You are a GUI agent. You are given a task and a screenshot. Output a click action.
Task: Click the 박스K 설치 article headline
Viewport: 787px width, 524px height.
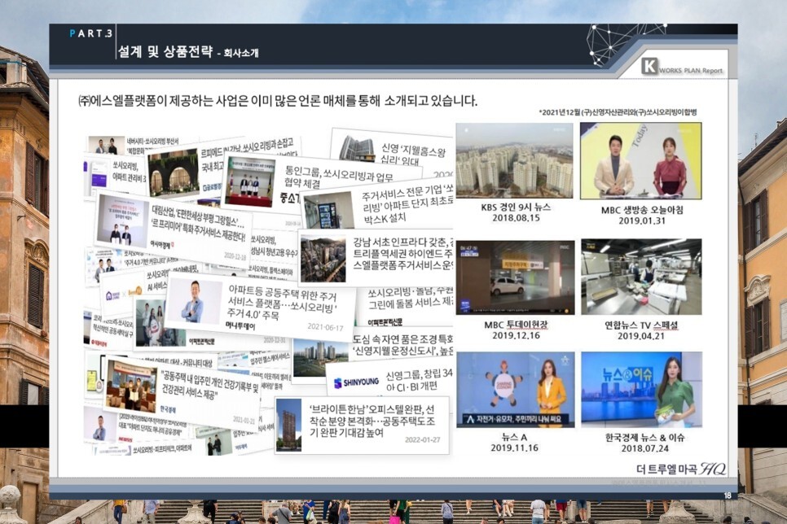pyautogui.click(x=407, y=205)
